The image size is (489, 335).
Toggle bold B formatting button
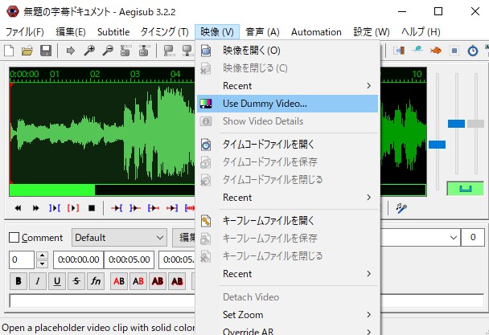[x=18, y=281]
